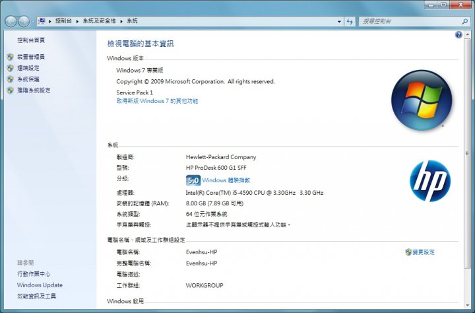Viewport: 475px width, 313px height.
Task: Open 控制台首頁 in the sidebar
Action: click(x=31, y=40)
